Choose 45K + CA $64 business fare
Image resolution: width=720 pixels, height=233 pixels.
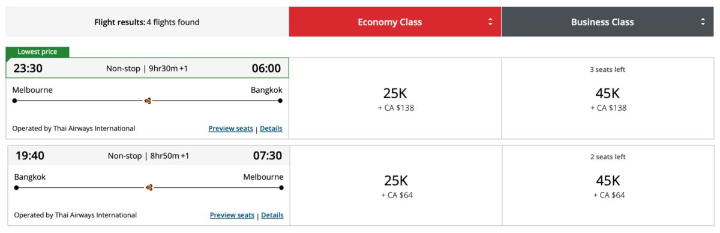pyautogui.click(x=608, y=186)
